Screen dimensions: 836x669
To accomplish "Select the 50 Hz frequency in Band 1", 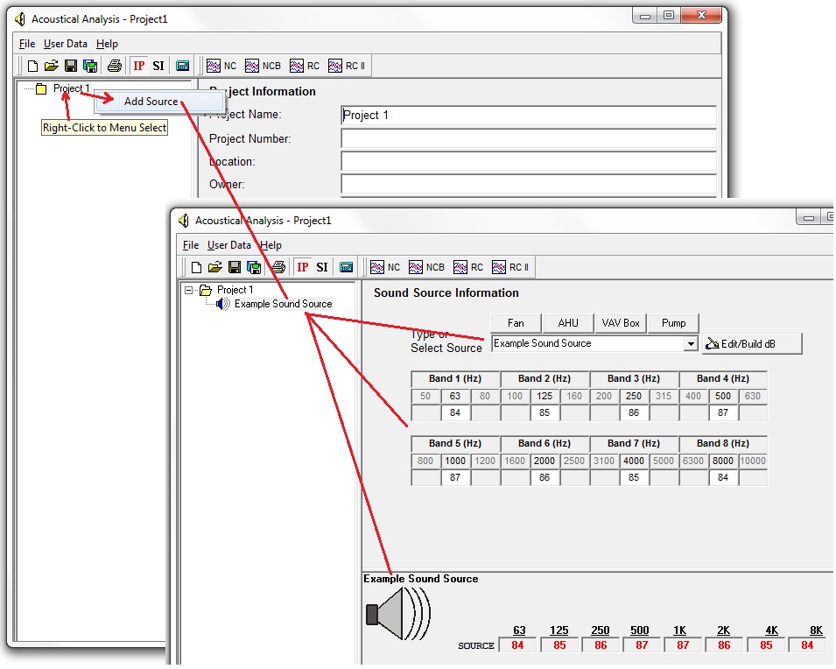I will [x=425, y=397].
